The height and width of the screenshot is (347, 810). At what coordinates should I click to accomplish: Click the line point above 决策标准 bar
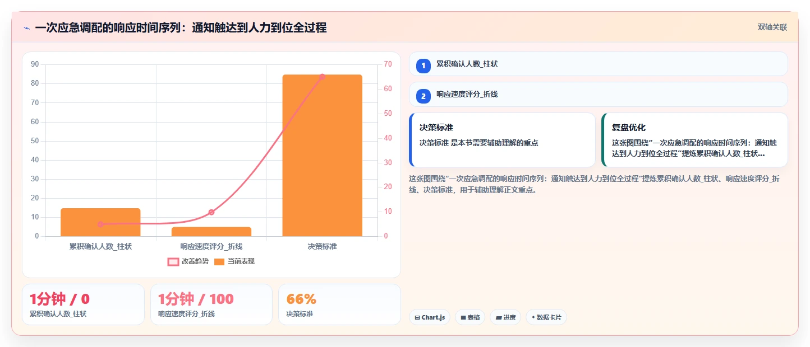(x=322, y=77)
